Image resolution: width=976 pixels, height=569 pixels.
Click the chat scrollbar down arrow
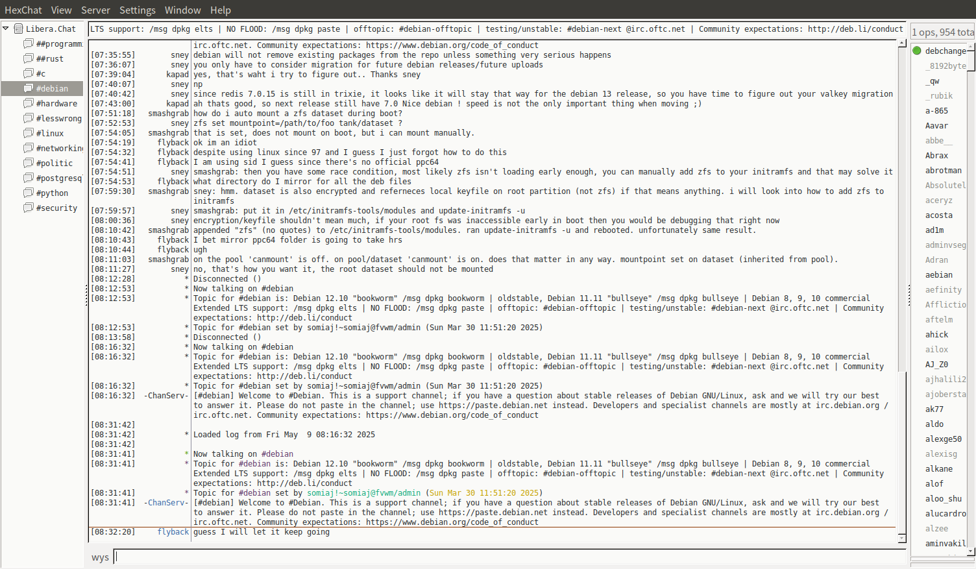point(901,539)
